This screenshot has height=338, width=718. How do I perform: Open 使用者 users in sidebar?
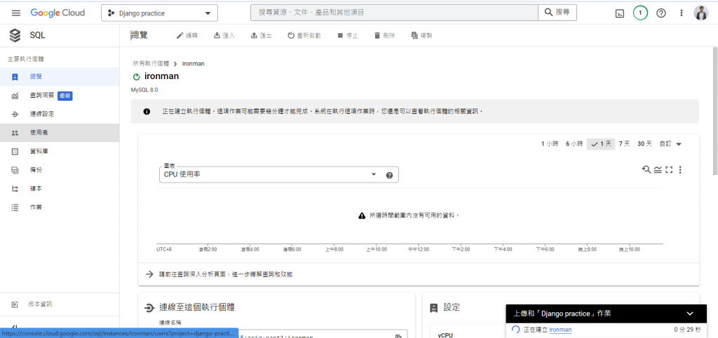tap(60, 132)
